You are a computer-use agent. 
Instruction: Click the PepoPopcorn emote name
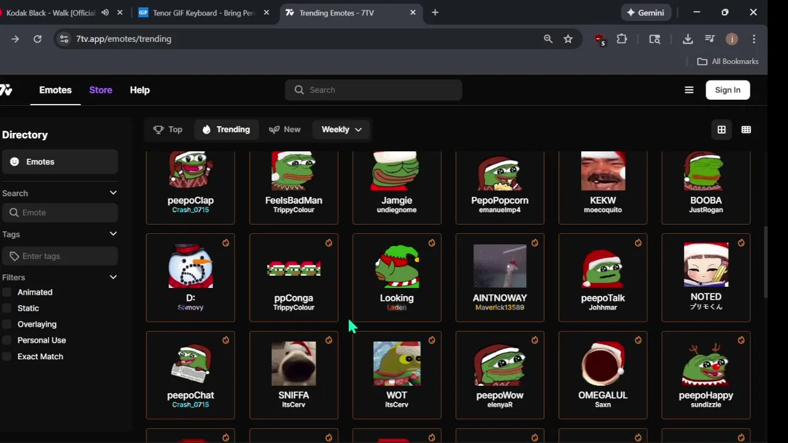point(499,201)
